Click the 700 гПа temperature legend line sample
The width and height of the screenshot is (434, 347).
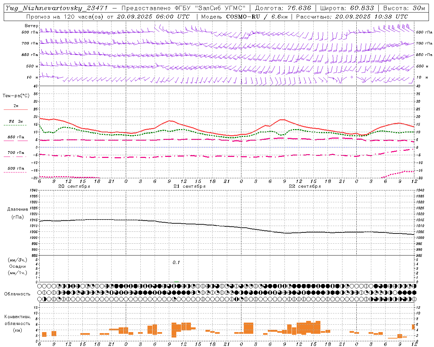click(x=16, y=157)
